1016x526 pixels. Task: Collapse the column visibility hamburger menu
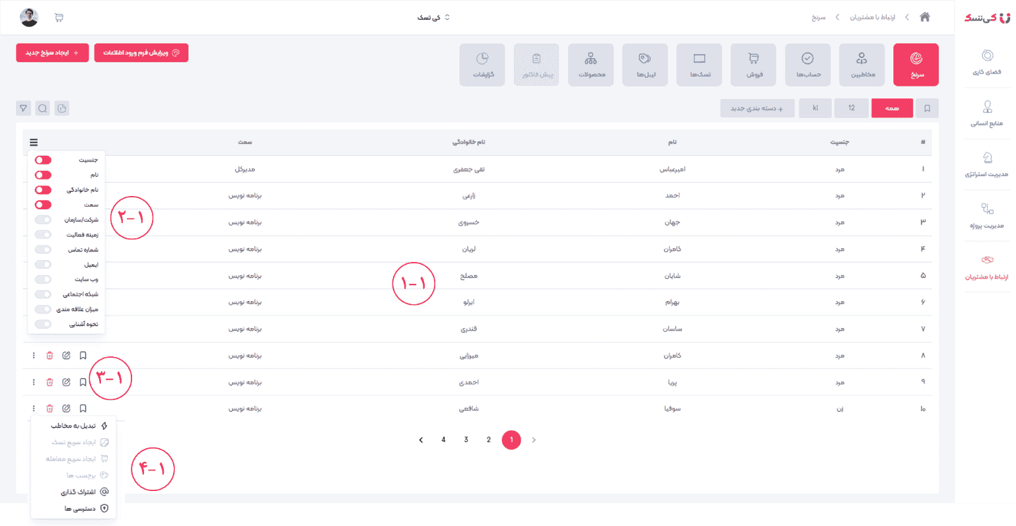34,143
